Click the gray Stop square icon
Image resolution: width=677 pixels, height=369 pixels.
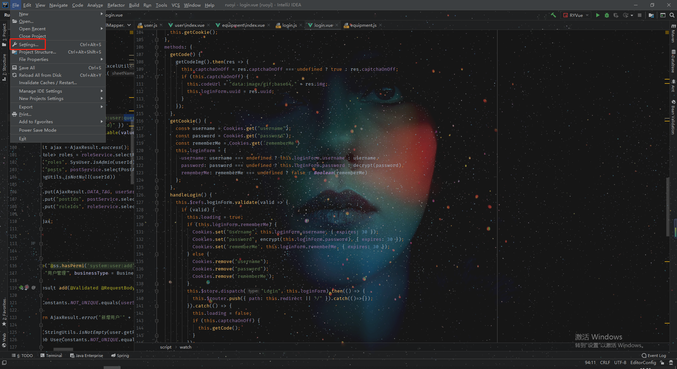point(640,15)
